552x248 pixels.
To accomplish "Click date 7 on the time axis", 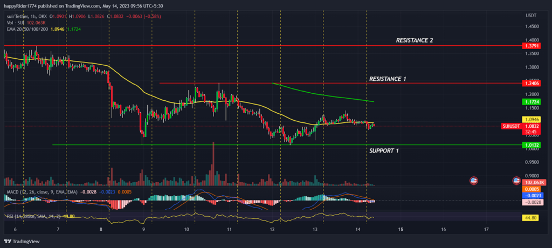I will pos(58,229).
